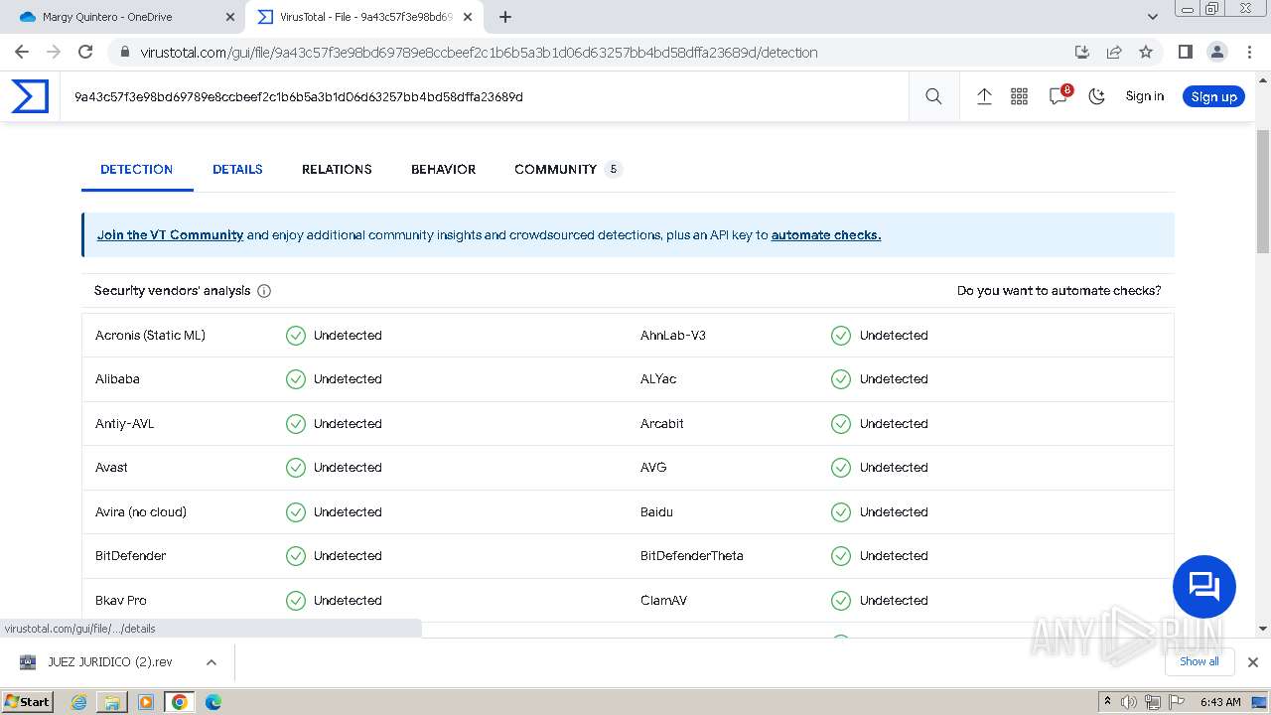Open Internet Explorer from taskbar

79,702
